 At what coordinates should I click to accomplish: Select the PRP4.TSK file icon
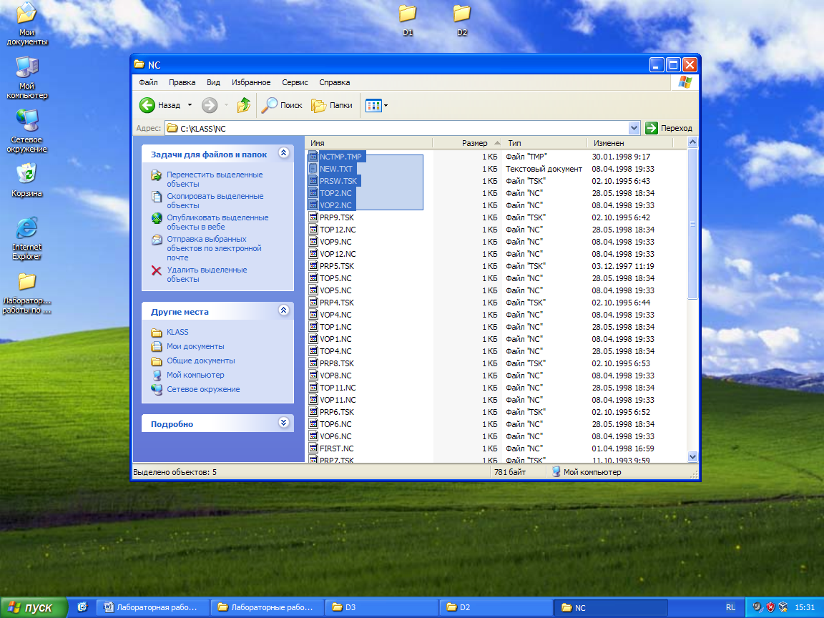point(313,303)
